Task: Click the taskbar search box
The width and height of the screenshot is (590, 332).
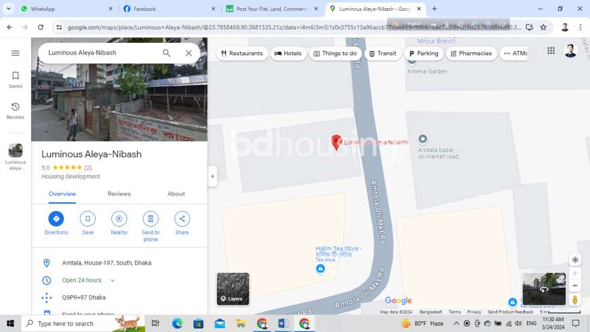Action: 83,323
